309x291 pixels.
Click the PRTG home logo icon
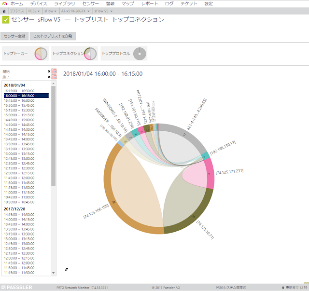(x=4, y=3)
